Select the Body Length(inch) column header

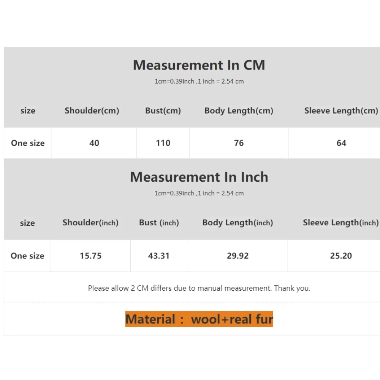(237, 223)
